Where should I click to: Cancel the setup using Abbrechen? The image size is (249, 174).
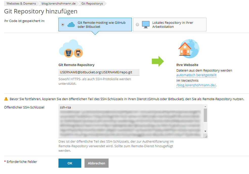[96, 163]
